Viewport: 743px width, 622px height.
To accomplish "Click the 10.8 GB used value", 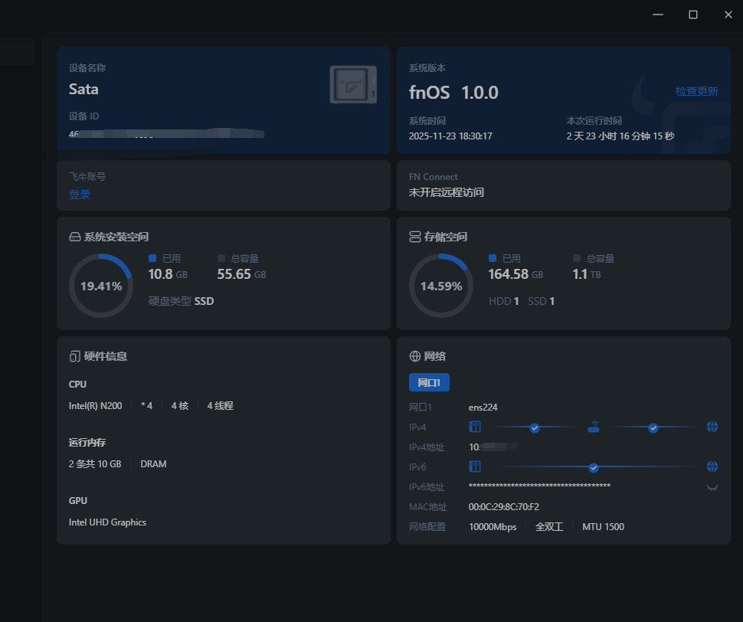I will (x=168, y=274).
